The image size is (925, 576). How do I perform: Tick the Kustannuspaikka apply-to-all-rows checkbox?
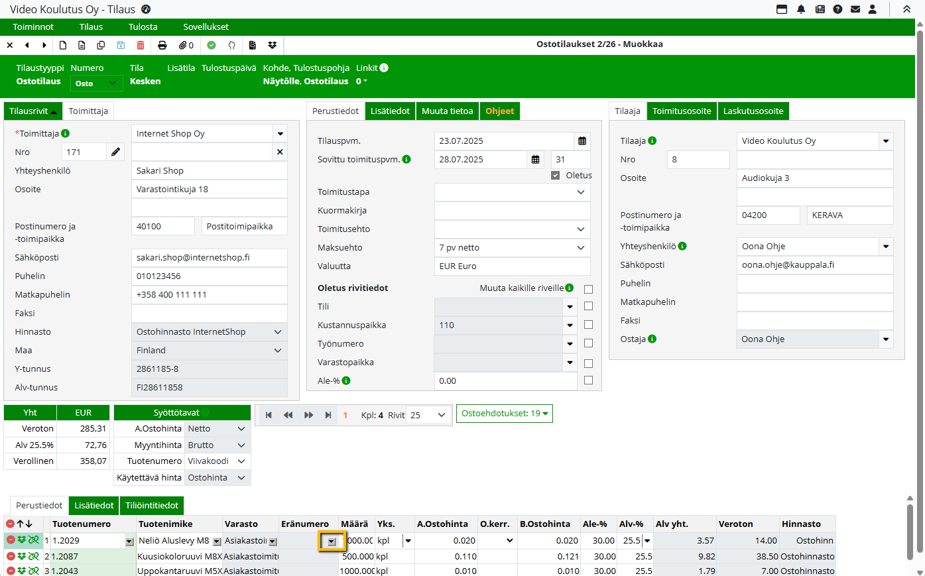[588, 325]
